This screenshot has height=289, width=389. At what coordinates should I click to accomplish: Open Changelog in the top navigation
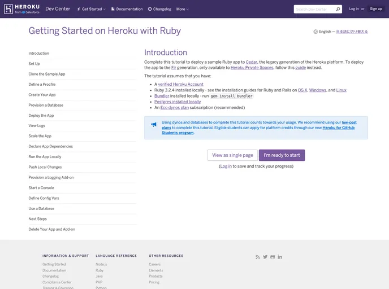click(159, 9)
